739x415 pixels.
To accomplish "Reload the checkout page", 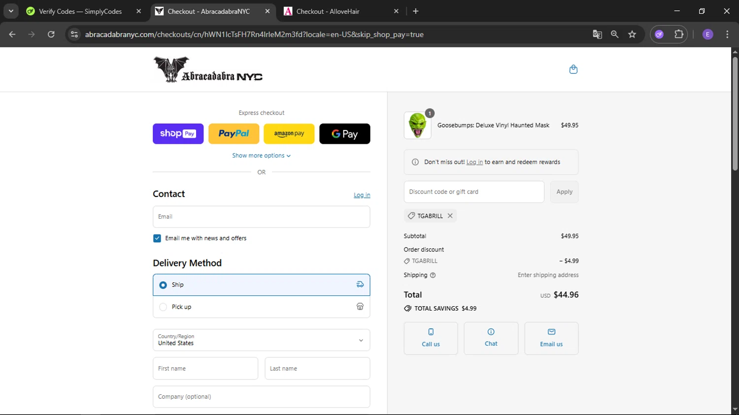I will tap(51, 34).
